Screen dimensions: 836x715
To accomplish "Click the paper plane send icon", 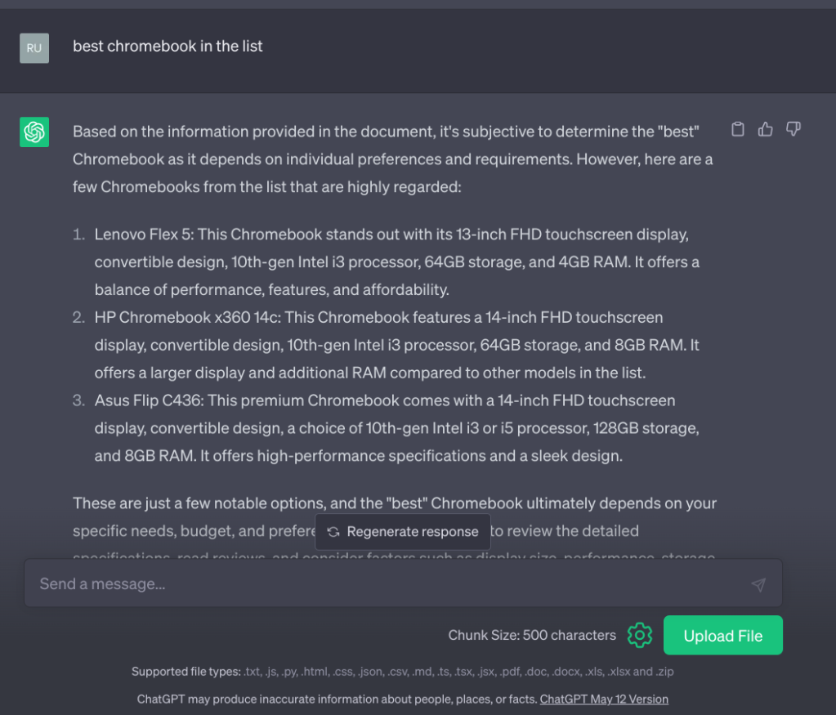I will [758, 584].
